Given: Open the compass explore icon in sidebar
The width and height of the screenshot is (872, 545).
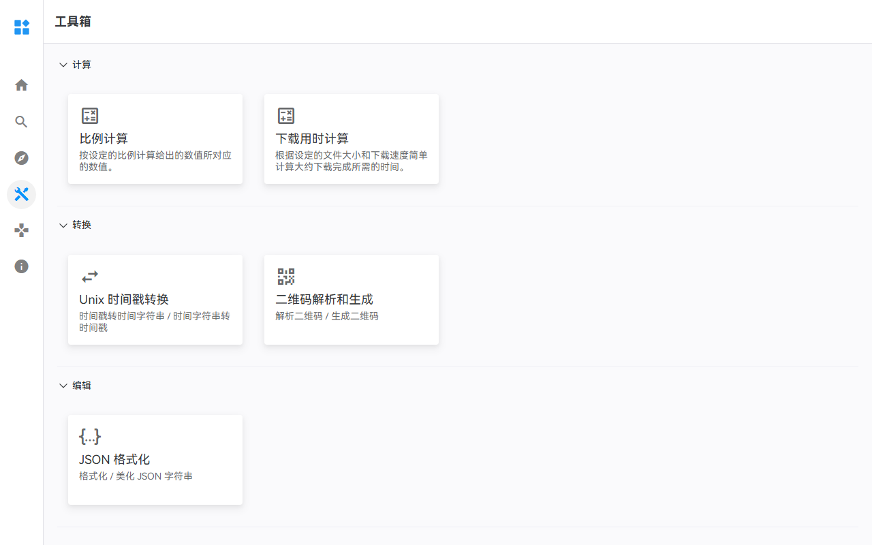Looking at the screenshot, I should tap(22, 158).
